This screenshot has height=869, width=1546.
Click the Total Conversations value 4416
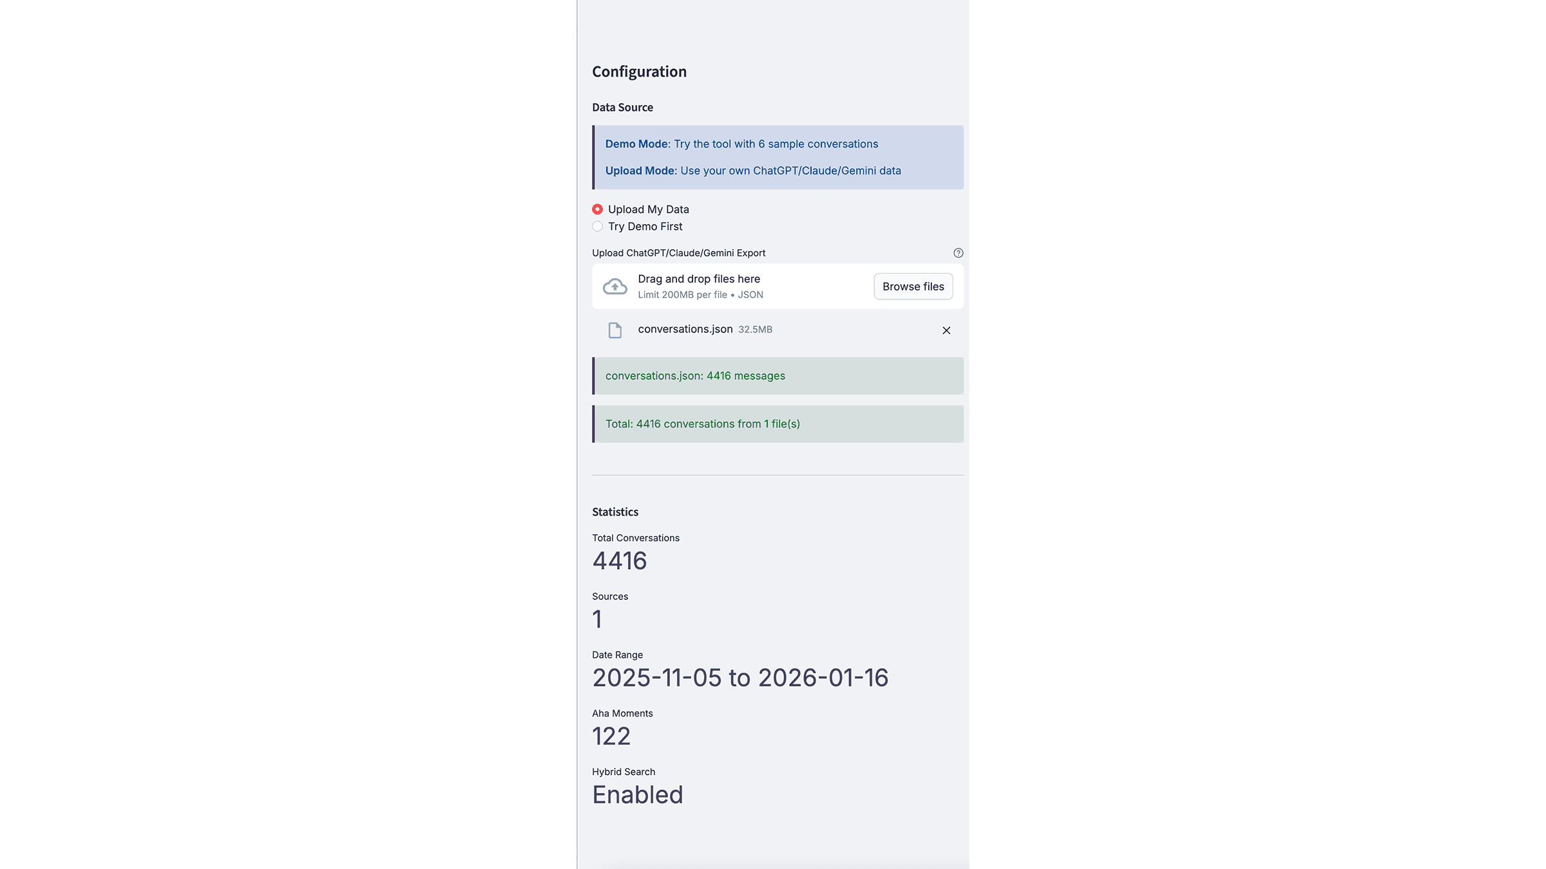pyautogui.click(x=620, y=561)
